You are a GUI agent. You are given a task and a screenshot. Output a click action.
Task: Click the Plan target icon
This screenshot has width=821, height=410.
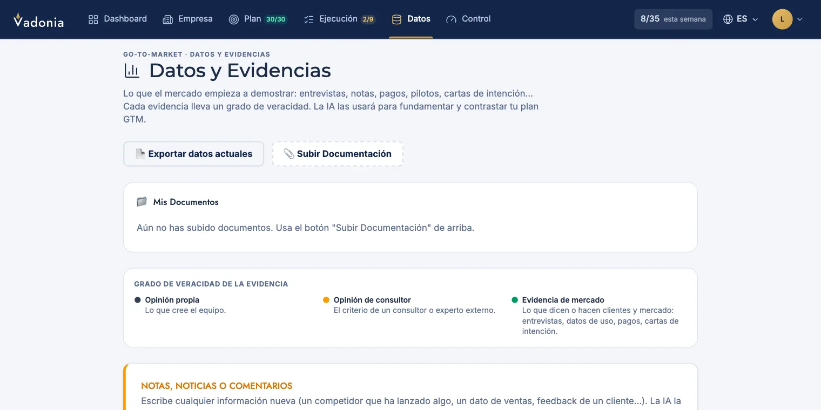click(x=234, y=19)
